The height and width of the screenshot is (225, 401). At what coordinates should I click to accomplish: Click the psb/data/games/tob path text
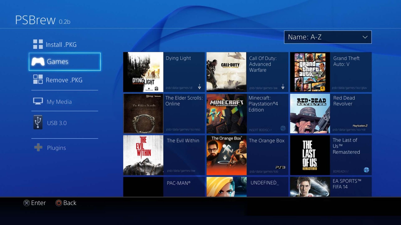coord(264,171)
